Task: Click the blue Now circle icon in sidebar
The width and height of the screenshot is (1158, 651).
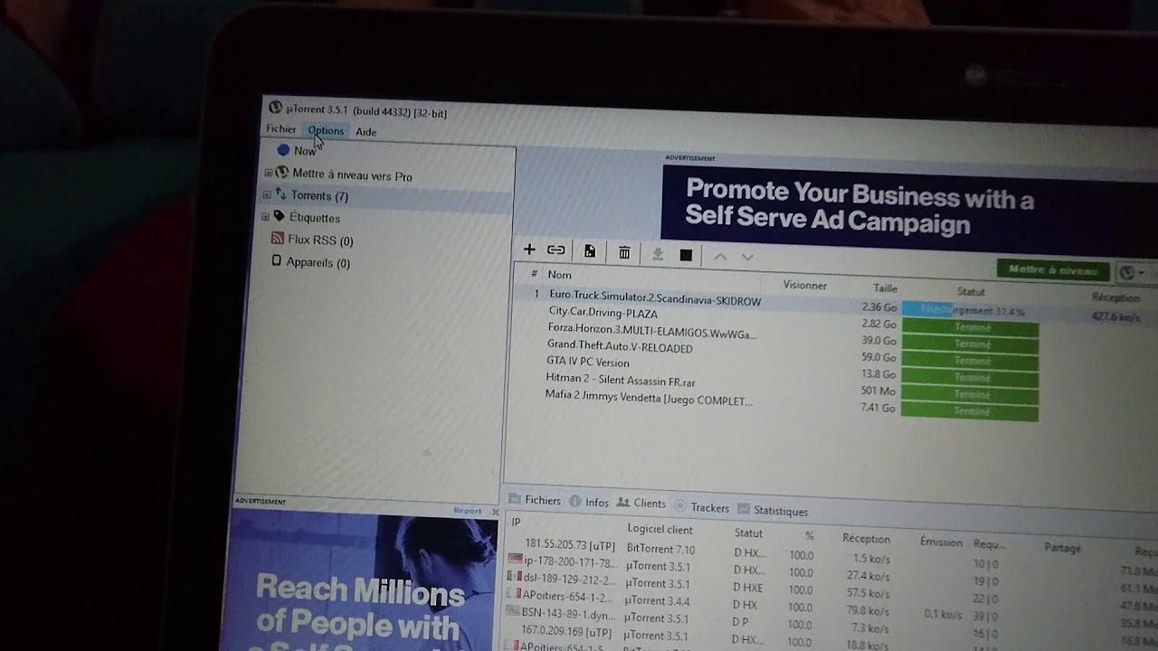Action: pyautogui.click(x=283, y=150)
